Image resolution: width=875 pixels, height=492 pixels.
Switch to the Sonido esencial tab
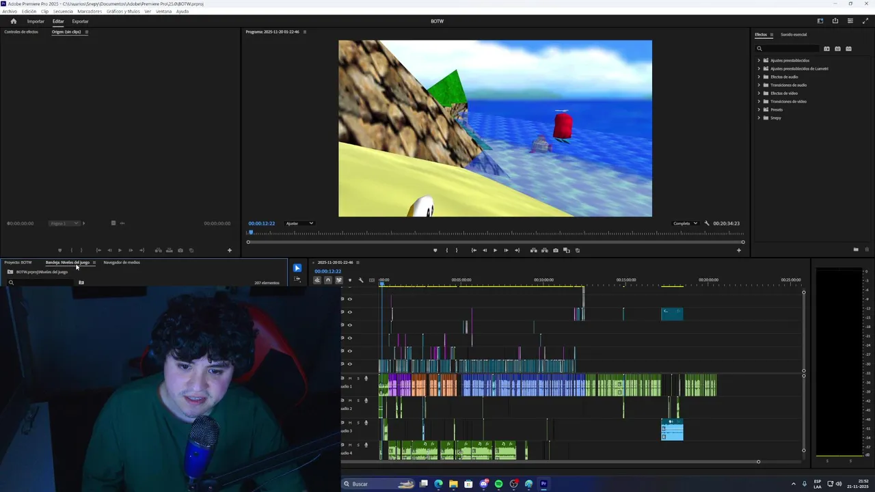tap(794, 35)
